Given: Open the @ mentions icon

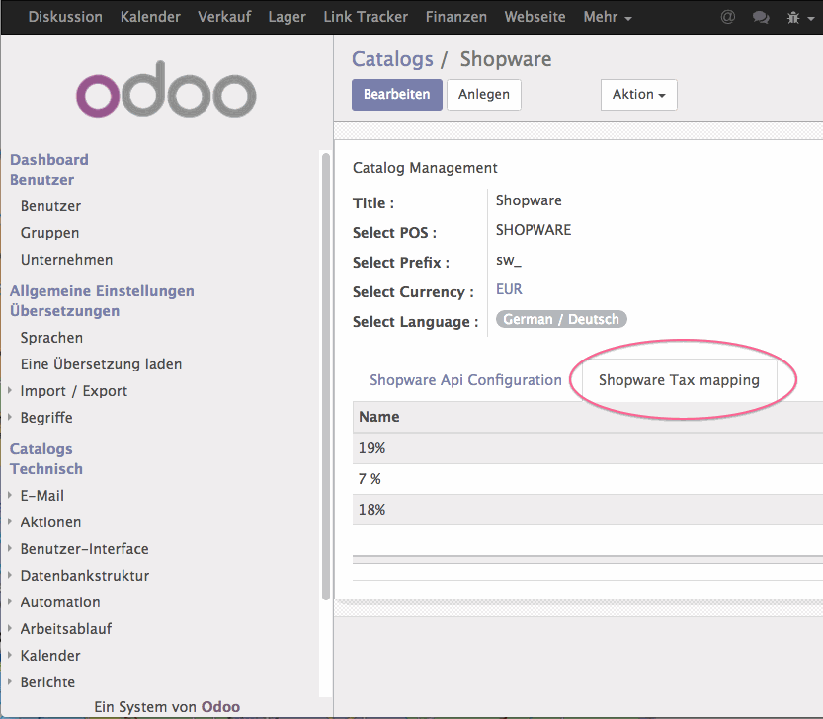Looking at the screenshot, I should coord(727,17).
